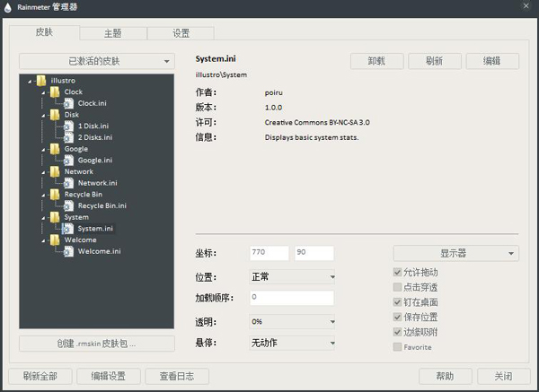
Task: Select Network.ini in the skin tree
Action: click(x=98, y=183)
